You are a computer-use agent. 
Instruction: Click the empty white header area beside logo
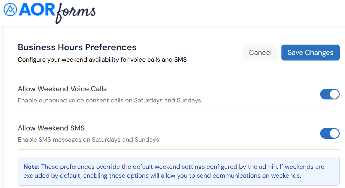pyautogui.click(x=220, y=13)
